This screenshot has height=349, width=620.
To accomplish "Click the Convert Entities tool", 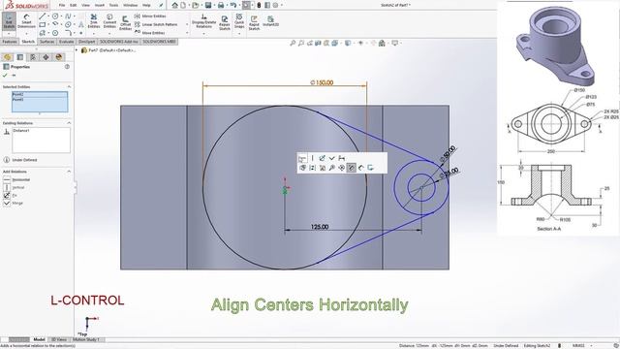I will [x=109, y=21].
